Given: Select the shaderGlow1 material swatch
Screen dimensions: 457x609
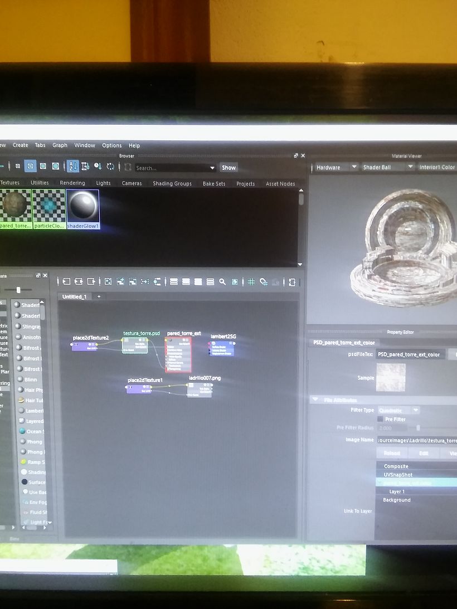Looking at the screenshot, I should coord(83,208).
